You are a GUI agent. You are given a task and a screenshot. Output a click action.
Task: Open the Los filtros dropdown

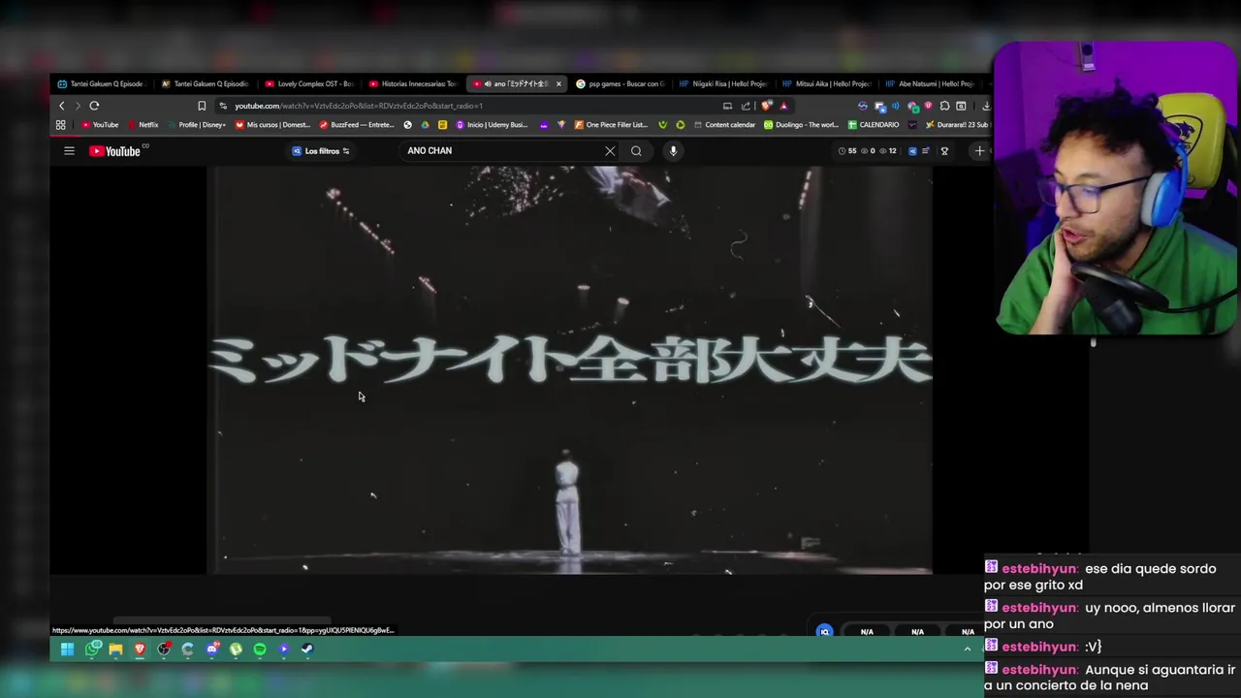321,151
